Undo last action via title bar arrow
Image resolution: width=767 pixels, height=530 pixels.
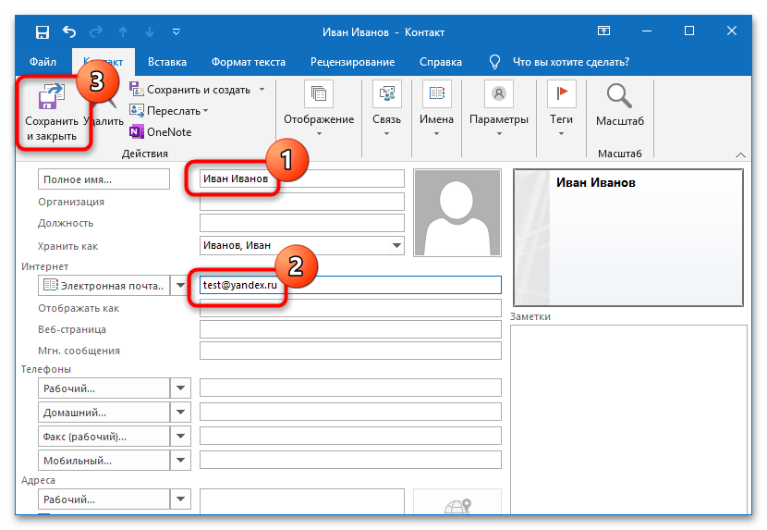[x=69, y=31]
